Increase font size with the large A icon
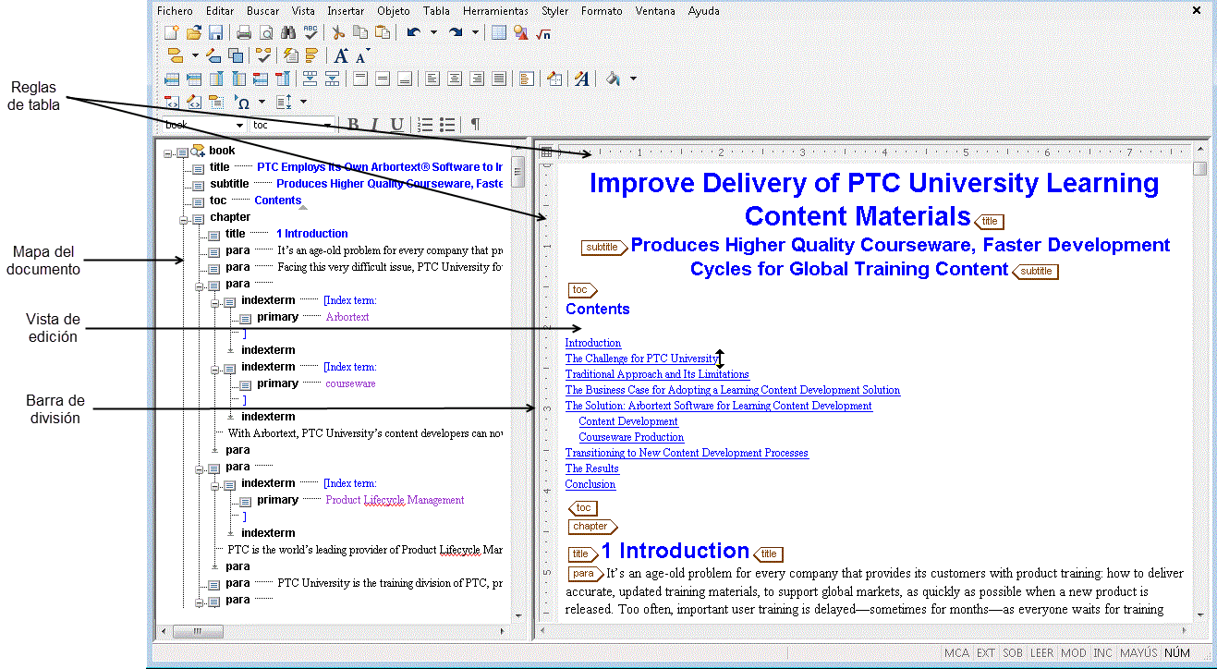The width and height of the screenshot is (1217, 669). pos(342,55)
